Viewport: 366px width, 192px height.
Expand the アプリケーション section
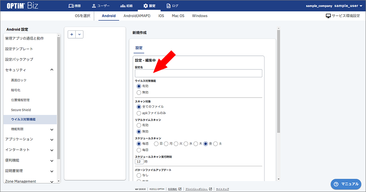[x=52, y=139]
